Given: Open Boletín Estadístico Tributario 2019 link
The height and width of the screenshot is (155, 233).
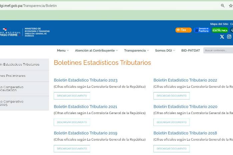Looking at the screenshot, I should pyautogui.click(x=85, y=133).
